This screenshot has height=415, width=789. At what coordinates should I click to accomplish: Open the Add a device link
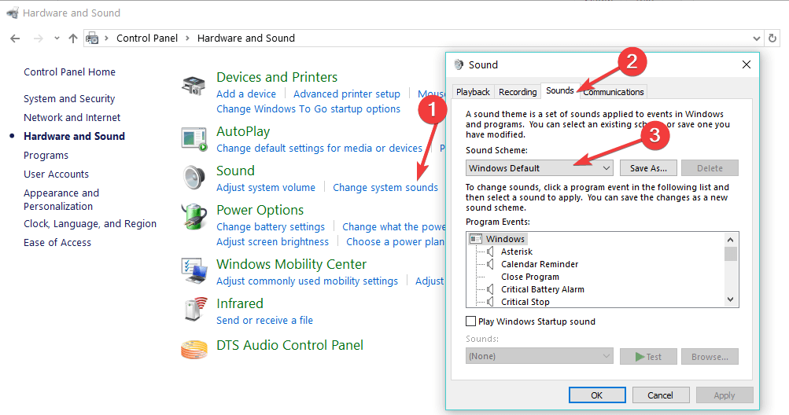coord(246,94)
